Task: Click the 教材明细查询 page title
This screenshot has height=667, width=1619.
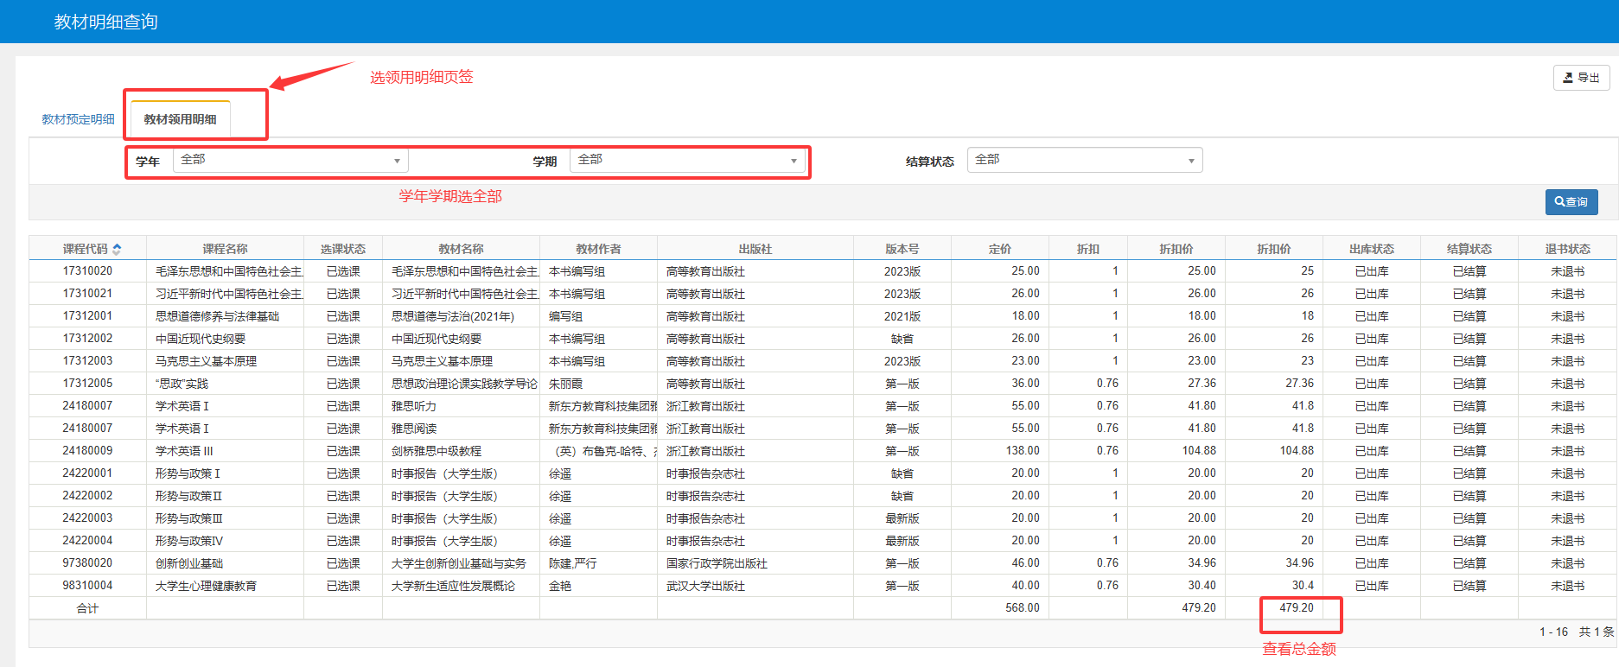Action: point(105,22)
